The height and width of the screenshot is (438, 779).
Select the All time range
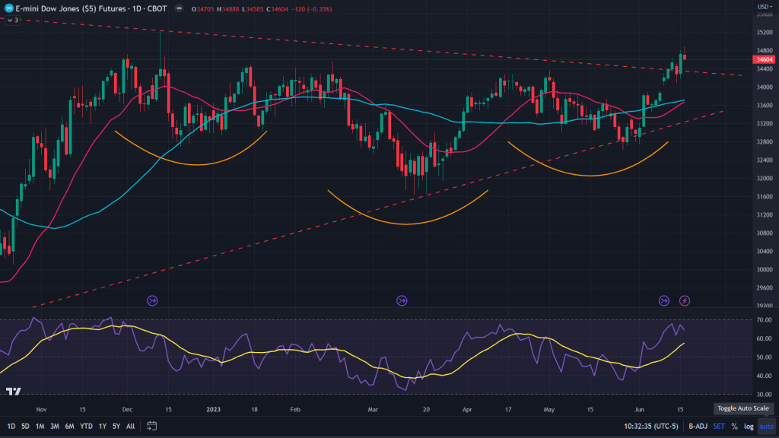[x=130, y=427]
